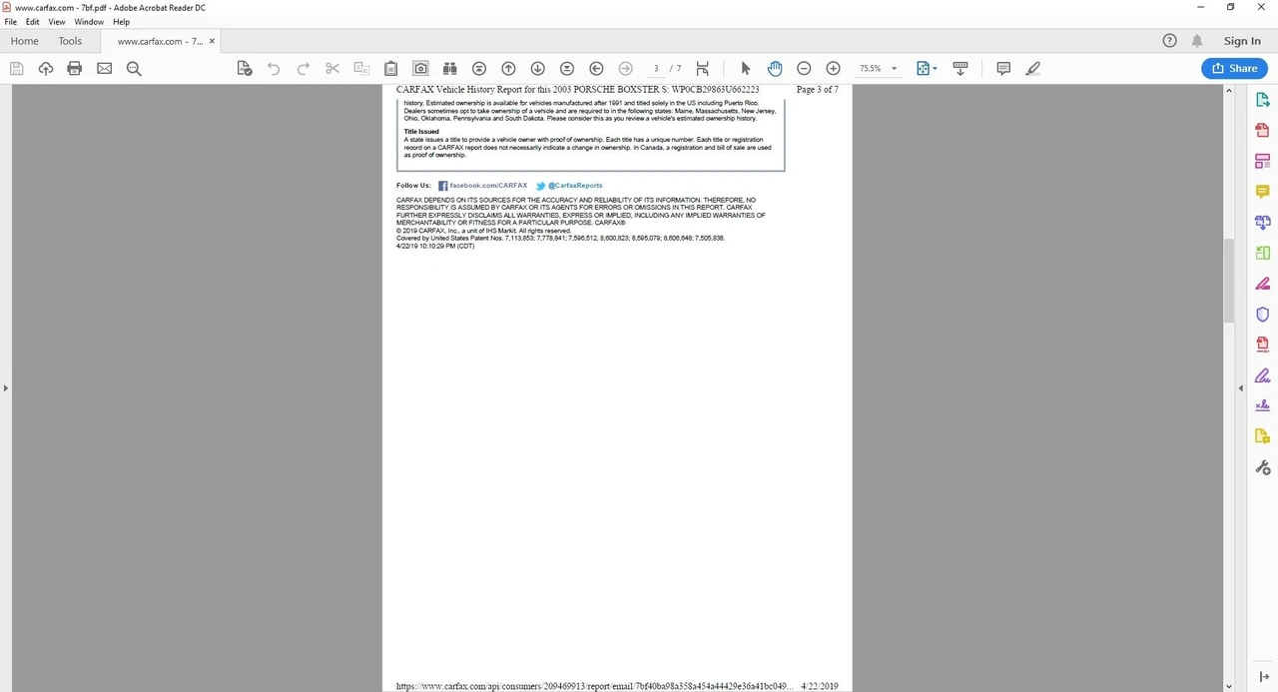Open the View menu

click(x=57, y=21)
